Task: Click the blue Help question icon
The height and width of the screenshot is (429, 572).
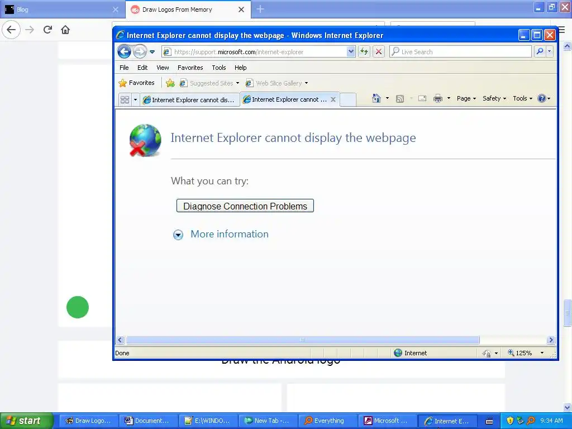Action: point(542,98)
